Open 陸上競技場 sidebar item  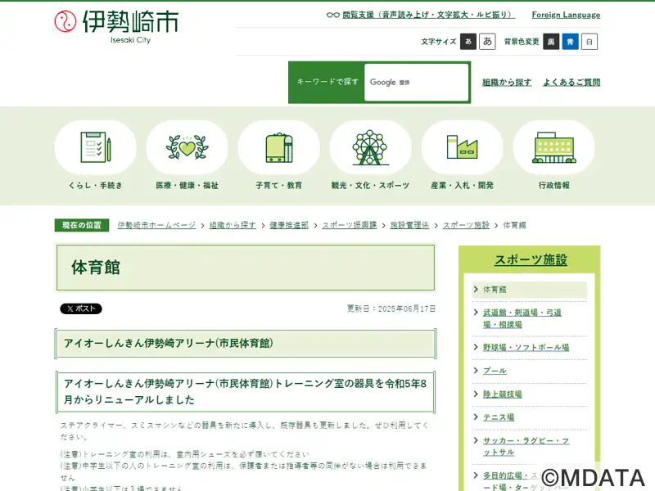[x=503, y=394]
